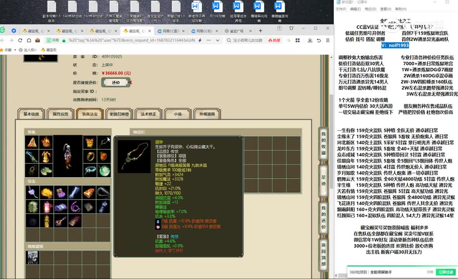Select the yellow robe armor icon
The height and width of the screenshot is (279, 458).
coord(46,157)
